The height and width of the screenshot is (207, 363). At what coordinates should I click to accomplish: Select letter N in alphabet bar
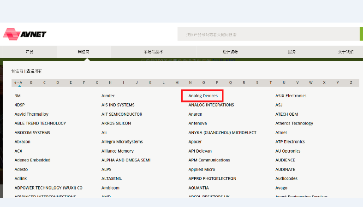click(190, 83)
